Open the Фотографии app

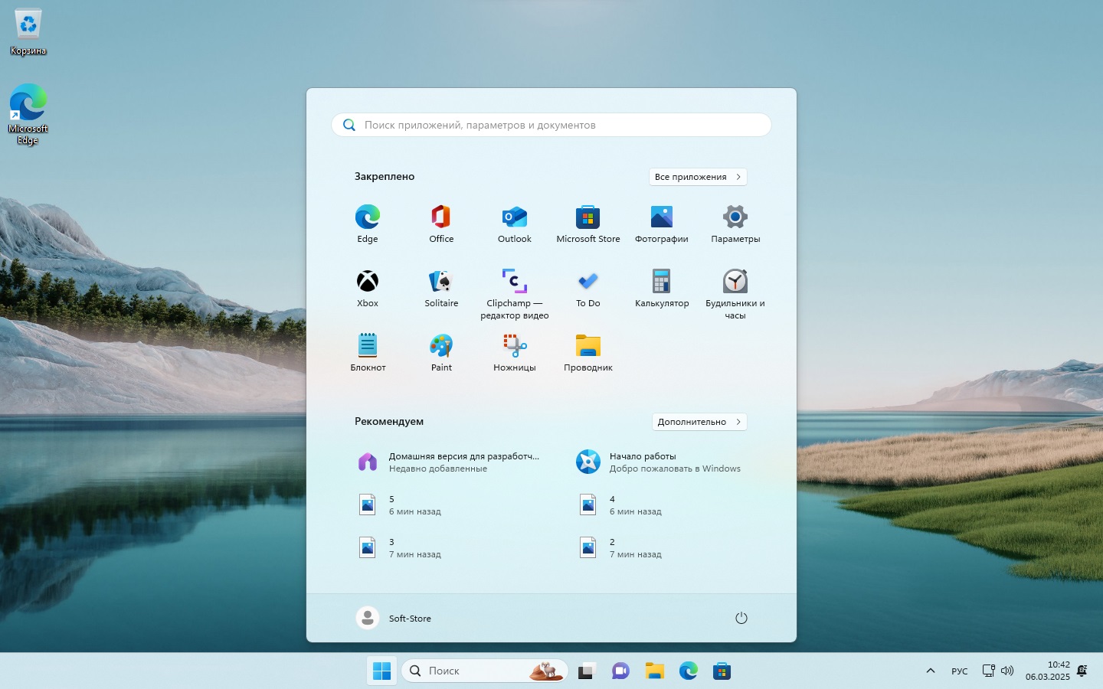pos(662,224)
